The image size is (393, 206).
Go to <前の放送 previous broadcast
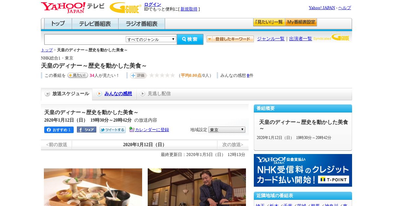pos(57,145)
